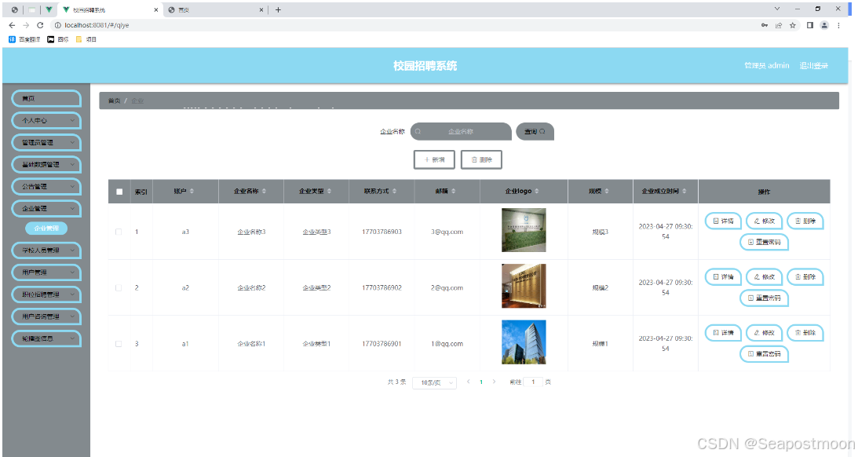Click inside the 企业名称 search input field
The image size is (858, 457).
point(463,131)
